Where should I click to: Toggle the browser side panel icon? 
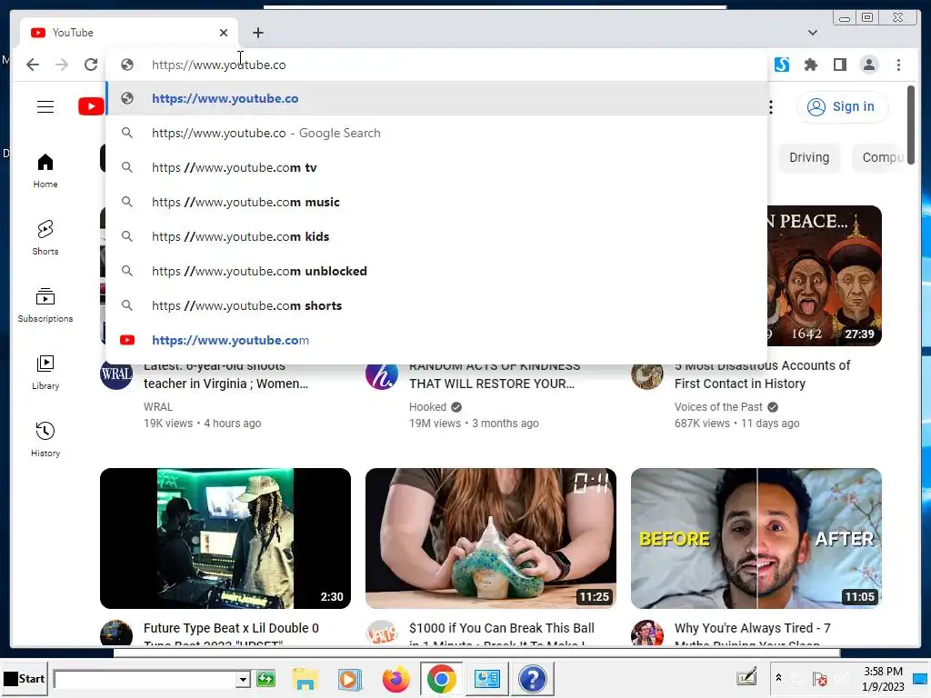pos(839,65)
